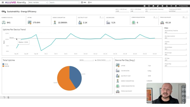Open Business Location filter dropdown
This screenshot has width=190, height=107.
[176, 38]
